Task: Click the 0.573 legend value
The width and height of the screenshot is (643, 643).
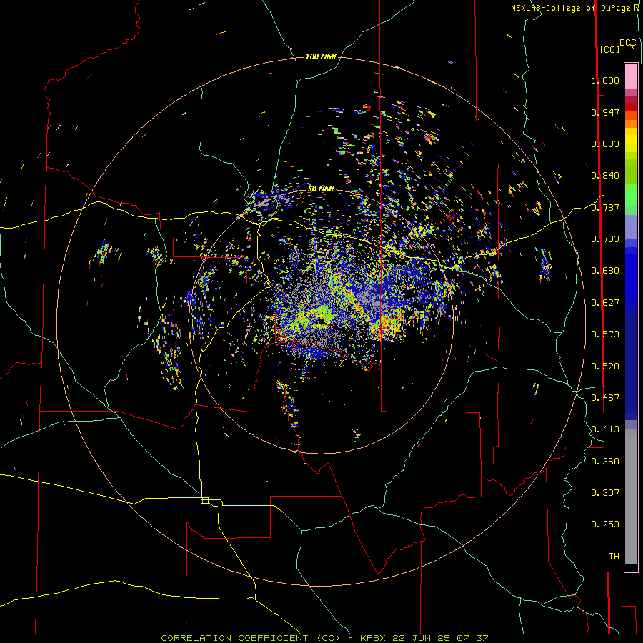Action: click(x=605, y=334)
